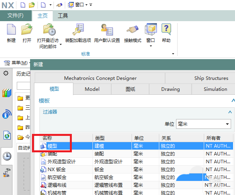235x195 pixels.
Task: Switch to the 工具 ribbon tab
Action: pos(63,16)
